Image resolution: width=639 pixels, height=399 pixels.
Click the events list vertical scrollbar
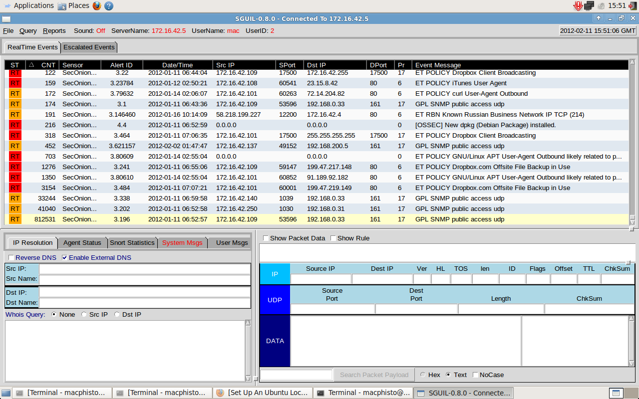click(633, 143)
